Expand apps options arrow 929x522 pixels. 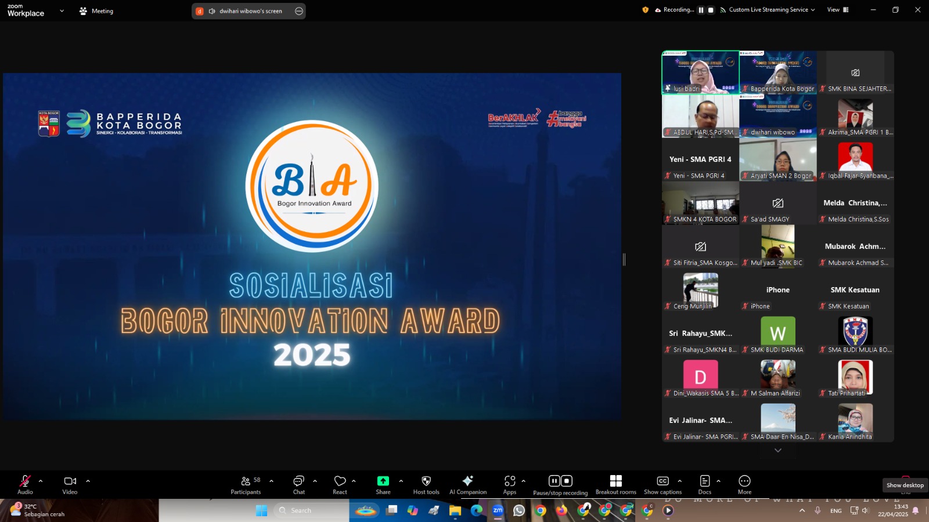coord(523,481)
